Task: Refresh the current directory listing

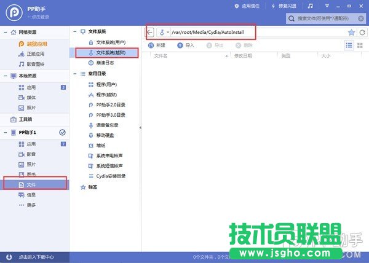Action: (362, 33)
